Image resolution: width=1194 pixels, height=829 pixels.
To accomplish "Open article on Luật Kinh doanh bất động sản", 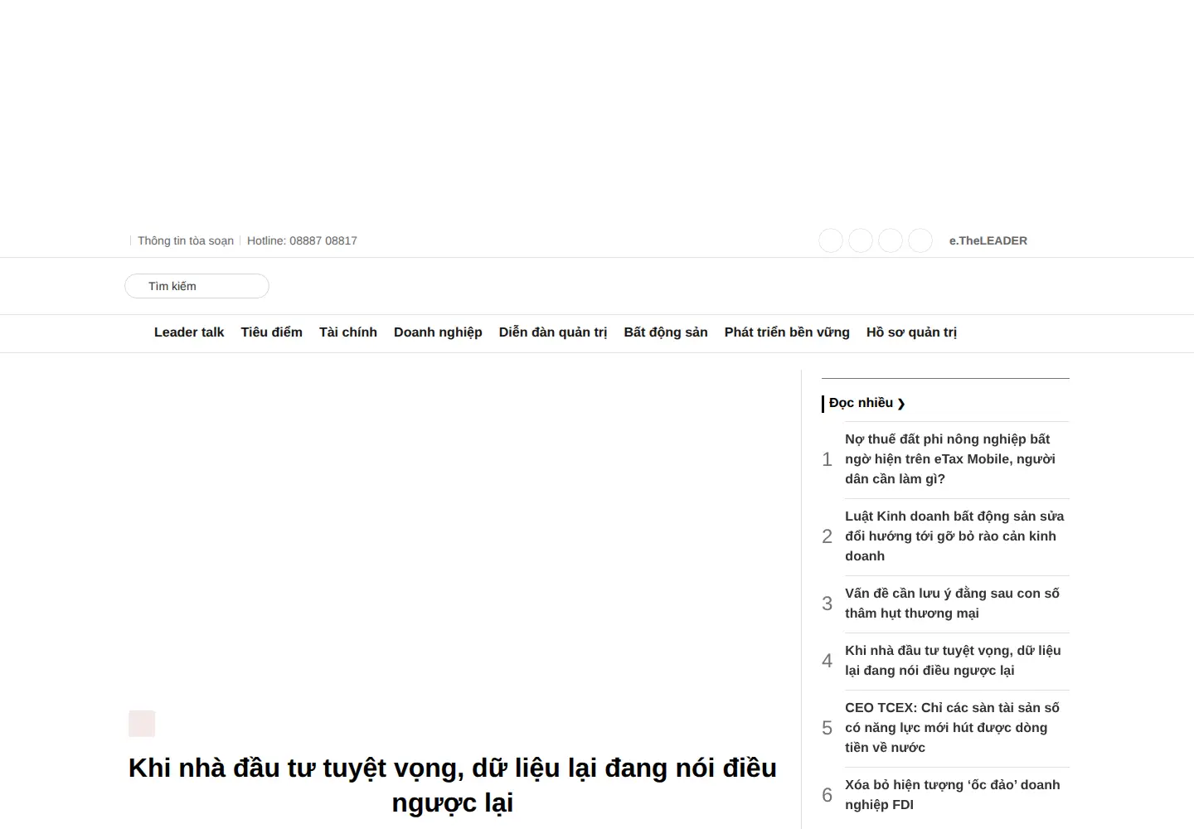I will tap(954, 536).
